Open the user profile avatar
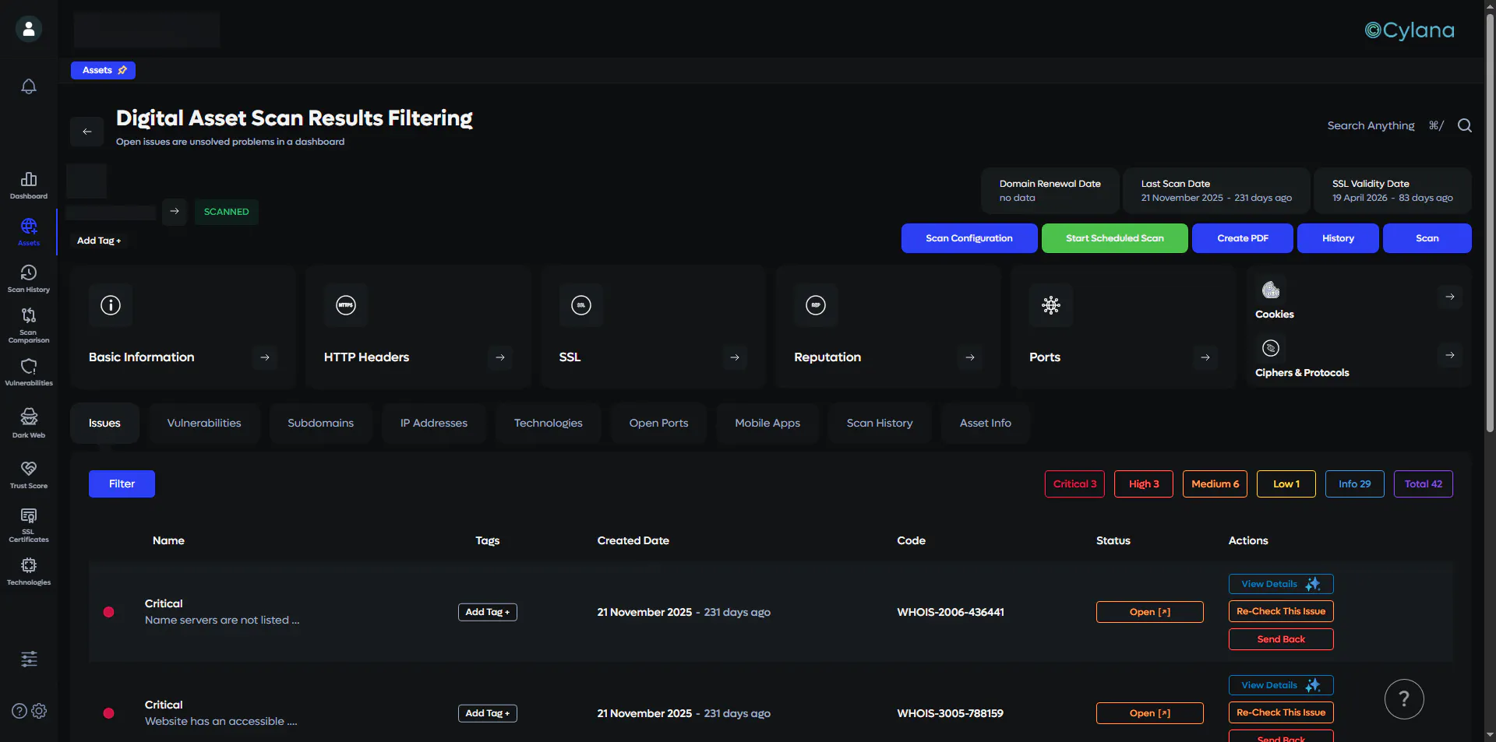Screen dimensions: 1496x742 click(29, 29)
